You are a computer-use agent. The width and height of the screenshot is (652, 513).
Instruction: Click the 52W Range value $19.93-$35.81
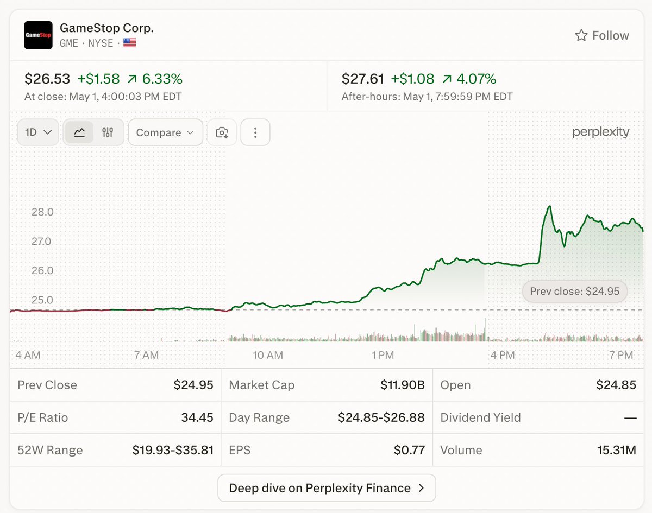click(173, 450)
